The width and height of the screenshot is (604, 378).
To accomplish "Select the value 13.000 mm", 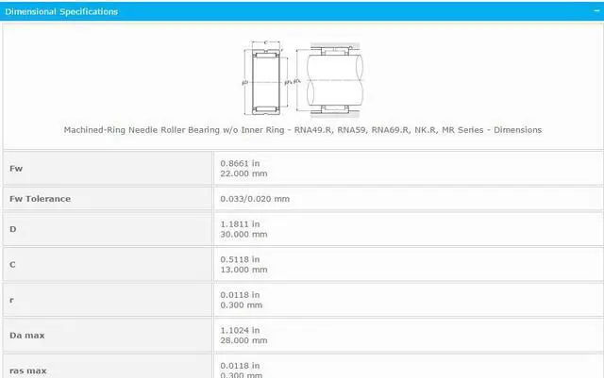I will tap(243, 270).
